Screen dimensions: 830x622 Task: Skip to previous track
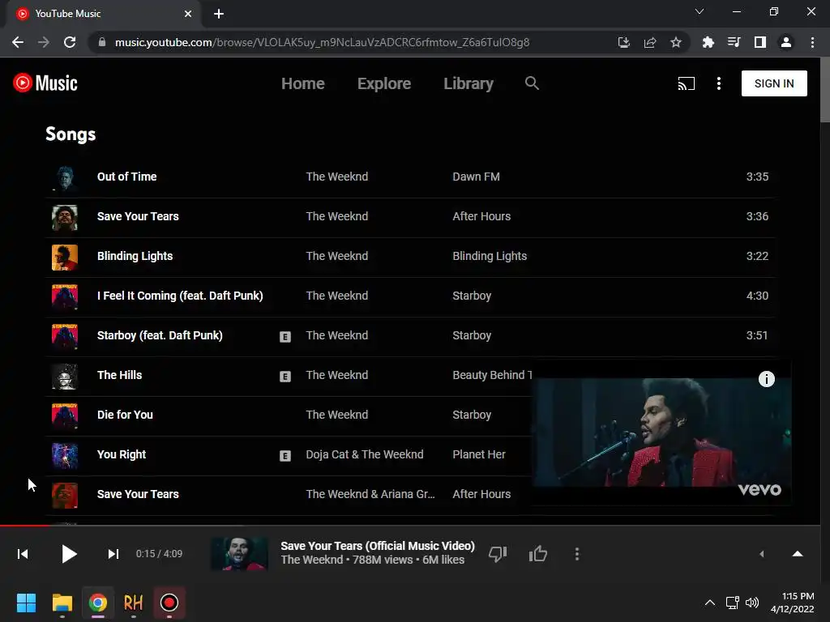tap(23, 554)
